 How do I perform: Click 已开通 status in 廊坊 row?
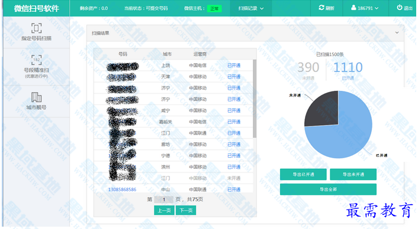(234, 144)
